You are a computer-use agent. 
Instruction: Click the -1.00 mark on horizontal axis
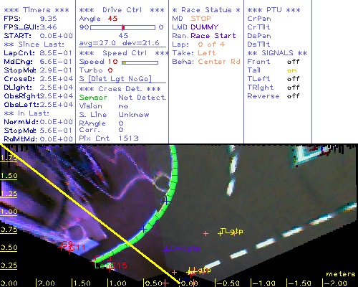[263, 283]
